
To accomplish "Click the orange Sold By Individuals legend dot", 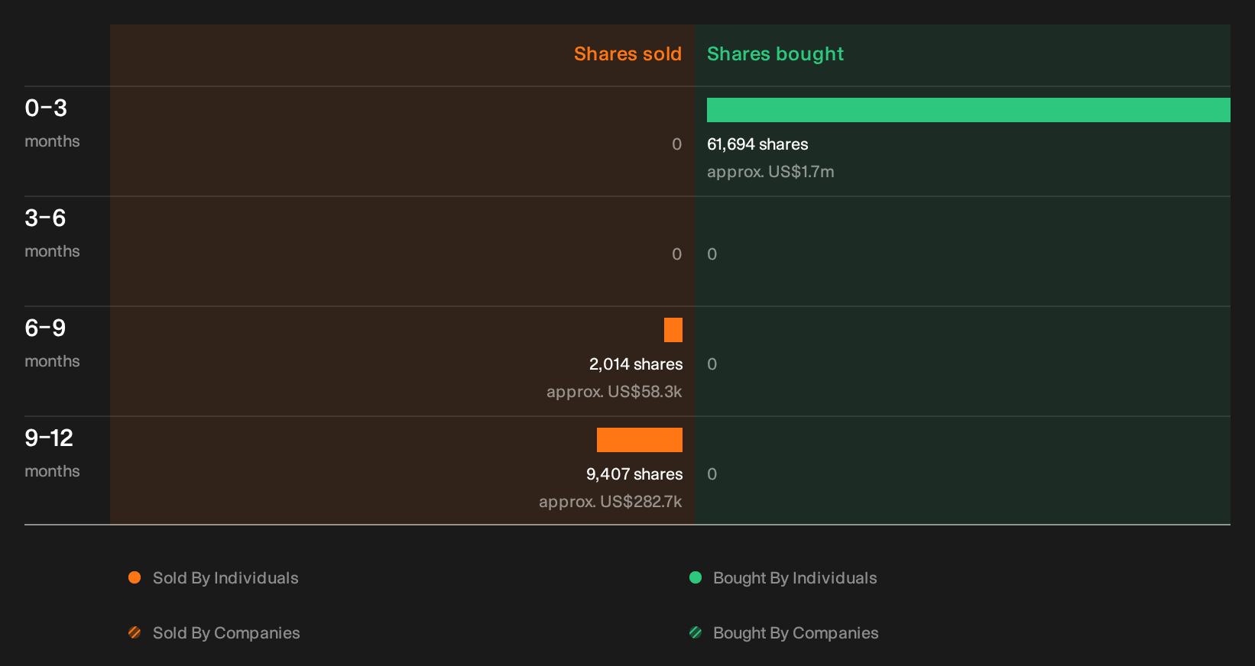I will pos(135,577).
